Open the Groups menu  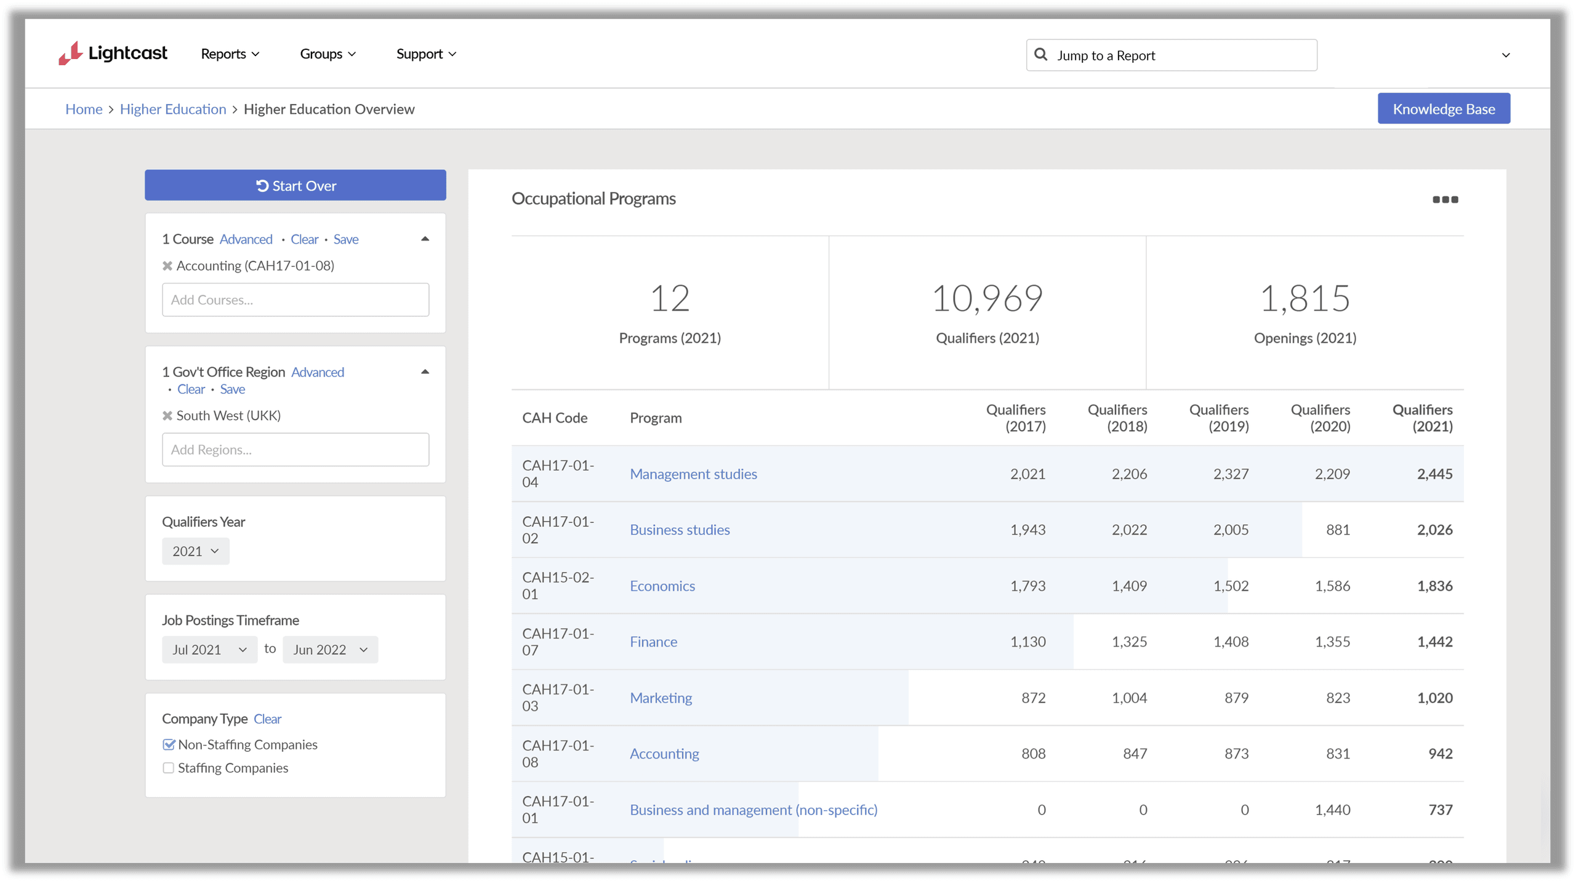(x=328, y=54)
